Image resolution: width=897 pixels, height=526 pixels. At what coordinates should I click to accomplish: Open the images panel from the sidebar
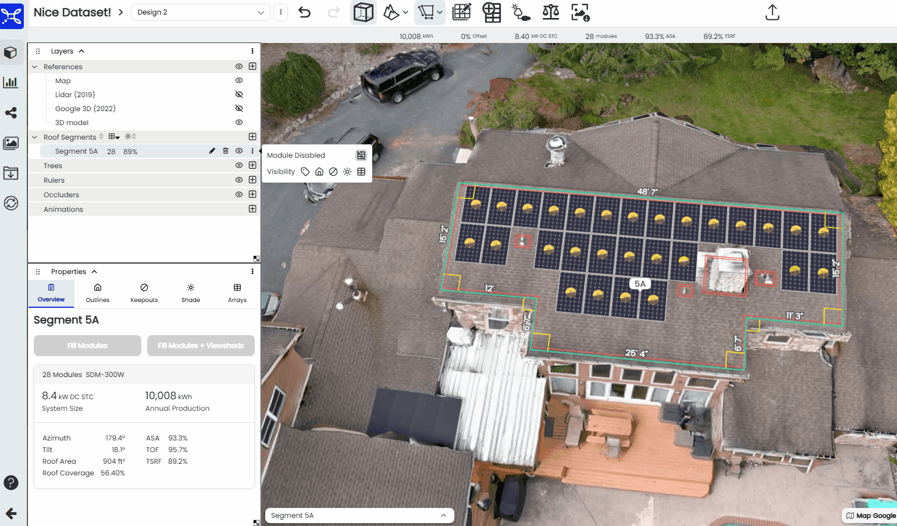[x=12, y=143]
